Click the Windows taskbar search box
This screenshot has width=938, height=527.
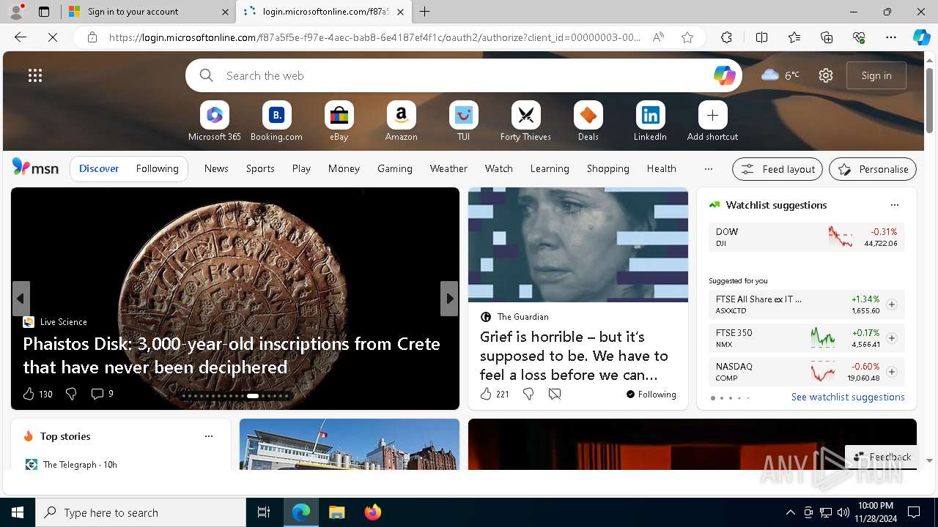click(141, 512)
